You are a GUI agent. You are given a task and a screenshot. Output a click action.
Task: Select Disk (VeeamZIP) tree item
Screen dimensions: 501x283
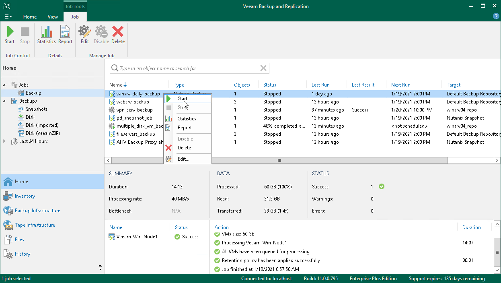(x=43, y=133)
